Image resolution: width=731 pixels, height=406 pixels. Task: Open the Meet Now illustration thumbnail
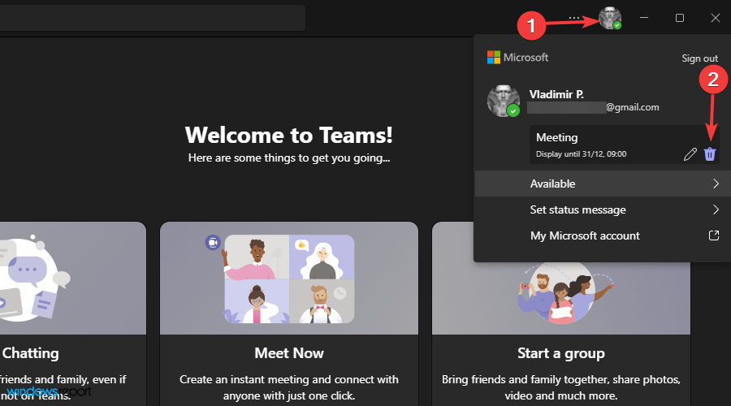[289, 279]
